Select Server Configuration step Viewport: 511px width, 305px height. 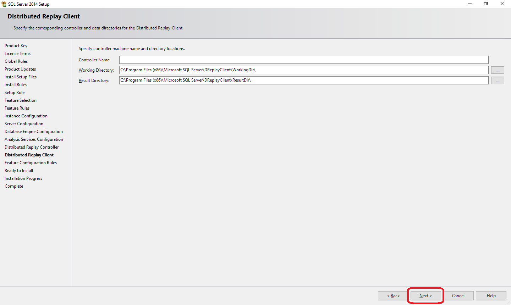coord(24,124)
